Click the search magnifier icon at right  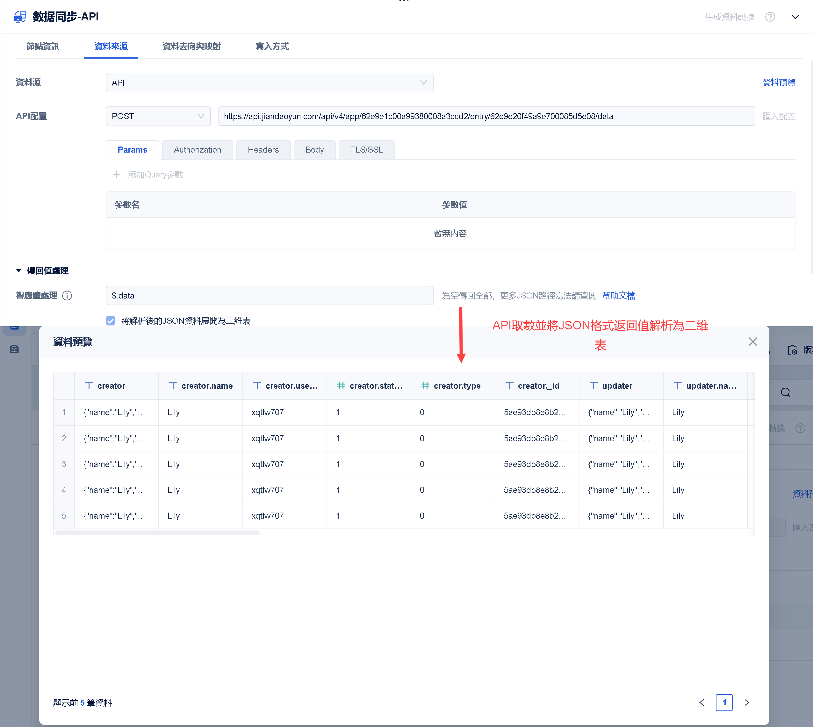pos(785,392)
